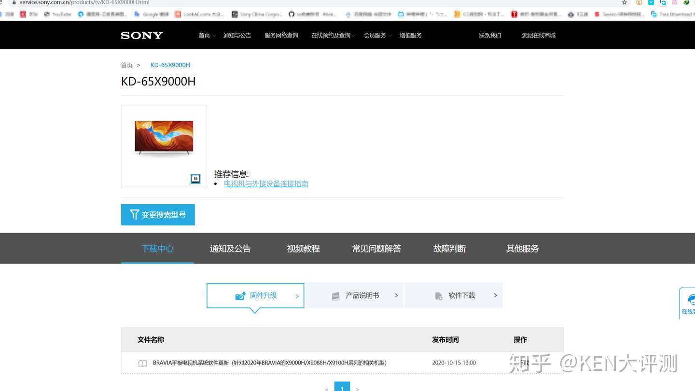
Task: Click the software download file icon
Action: click(x=439, y=296)
